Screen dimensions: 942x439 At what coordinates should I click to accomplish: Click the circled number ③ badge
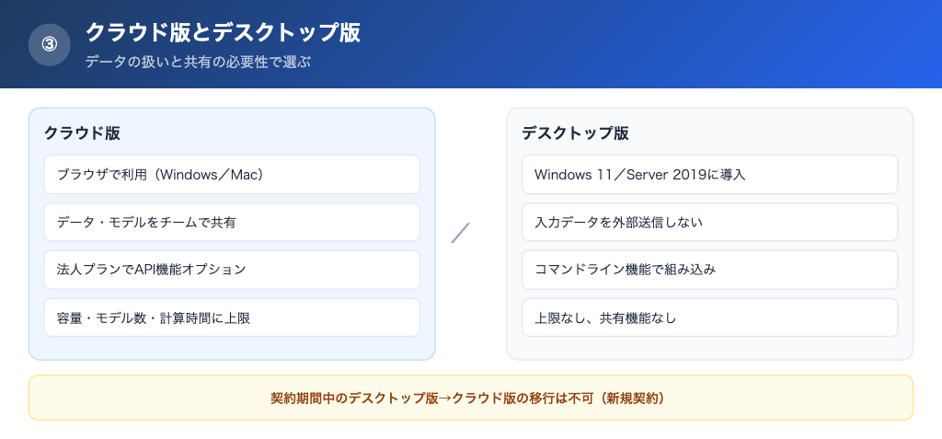pyautogui.click(x=50, y=44)
